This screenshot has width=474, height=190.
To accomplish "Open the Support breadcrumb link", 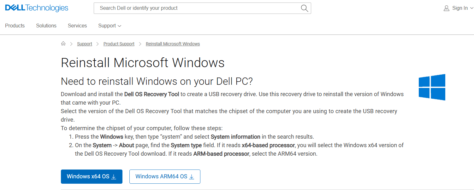I will coord(84,43).
